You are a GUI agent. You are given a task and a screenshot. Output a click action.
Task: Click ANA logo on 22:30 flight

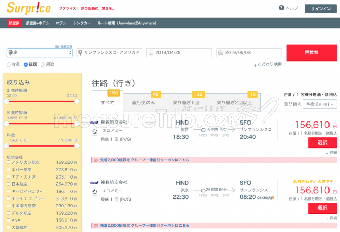click(94, 183)
